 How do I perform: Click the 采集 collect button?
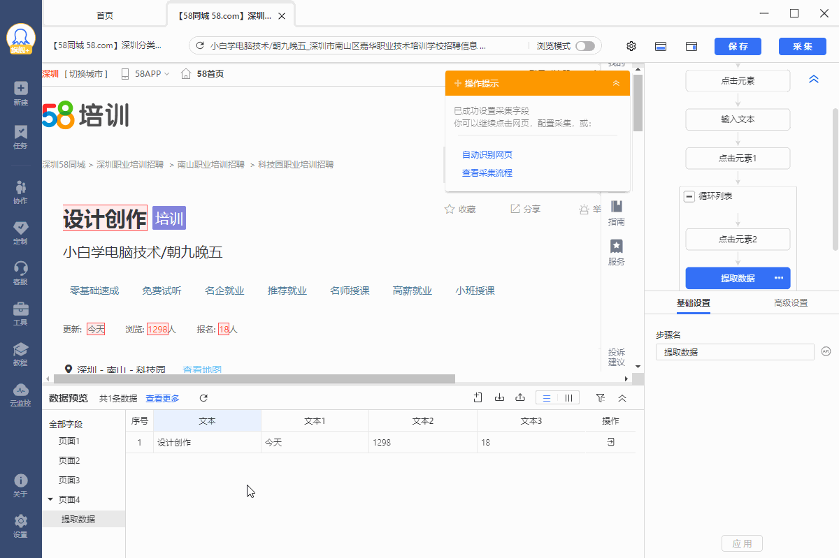(x=802, y=46)
